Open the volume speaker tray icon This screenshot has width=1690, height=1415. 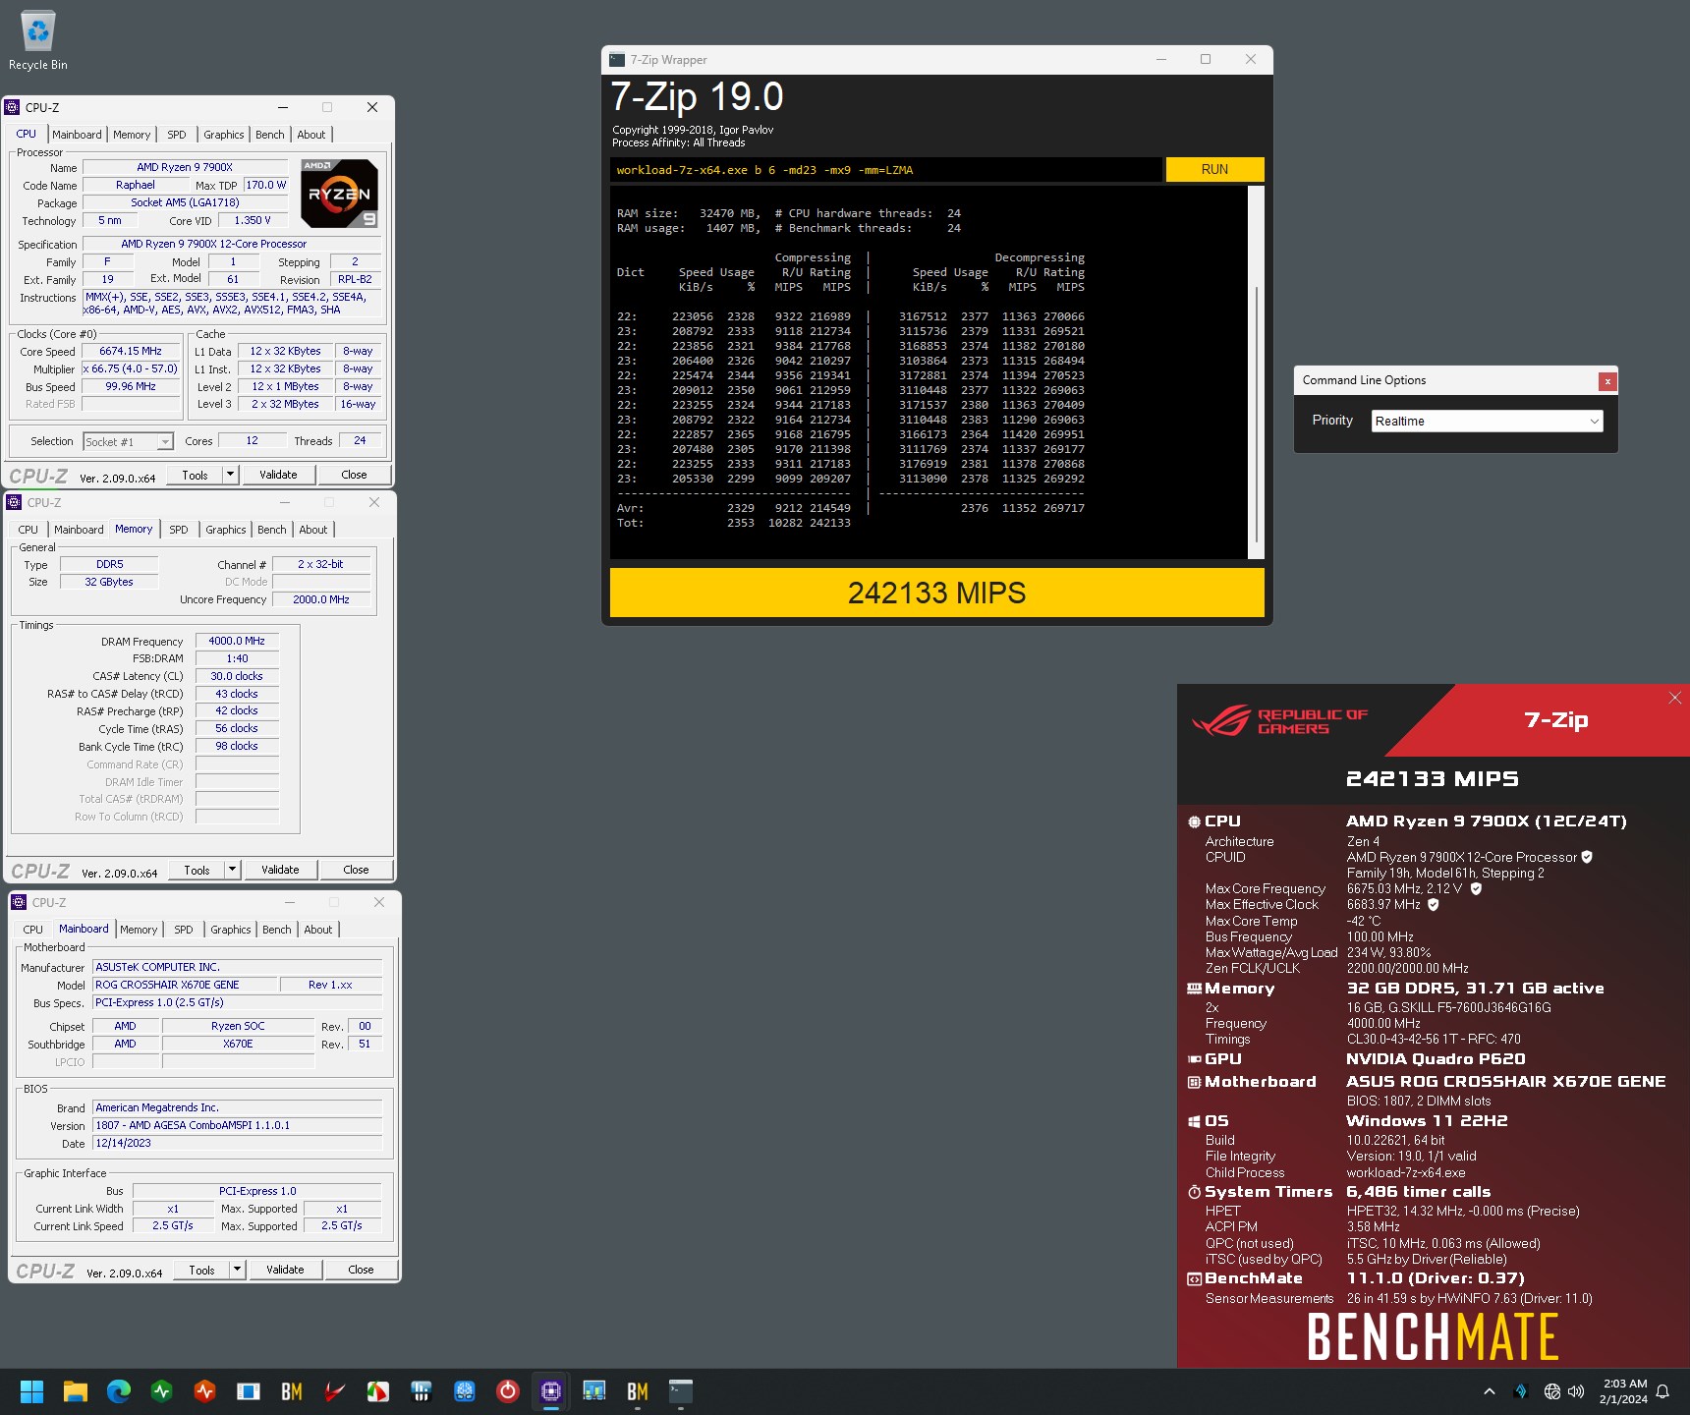click(1576, 1391)
